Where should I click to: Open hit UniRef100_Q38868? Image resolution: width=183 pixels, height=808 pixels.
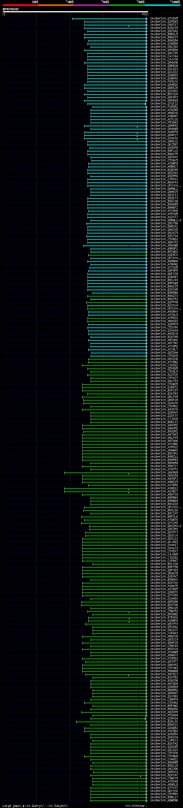[164, 44]
